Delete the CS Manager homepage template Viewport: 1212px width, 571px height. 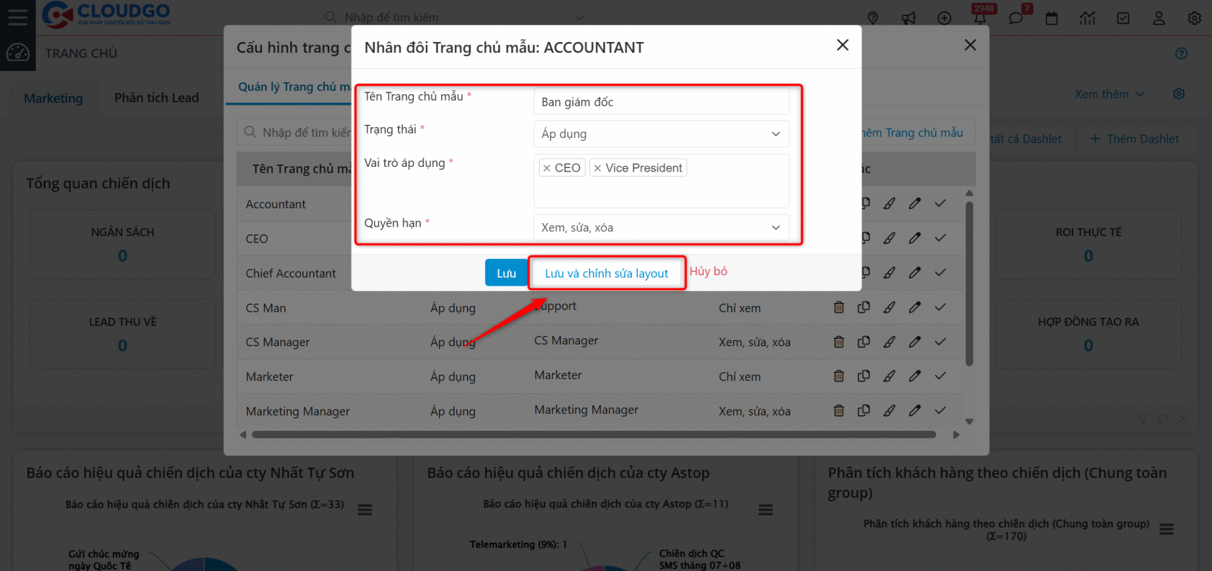(x=839, y=342)
